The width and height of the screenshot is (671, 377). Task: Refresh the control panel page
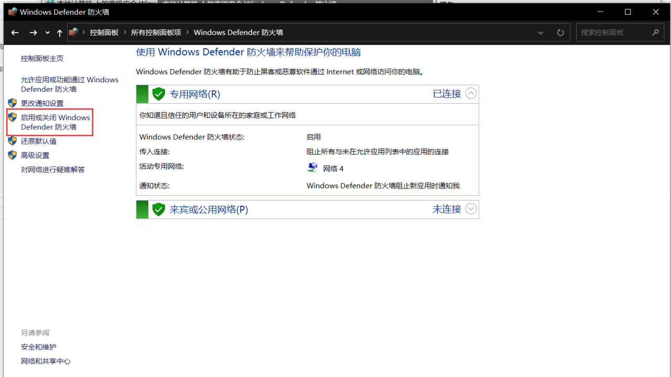tap(560, 32)
